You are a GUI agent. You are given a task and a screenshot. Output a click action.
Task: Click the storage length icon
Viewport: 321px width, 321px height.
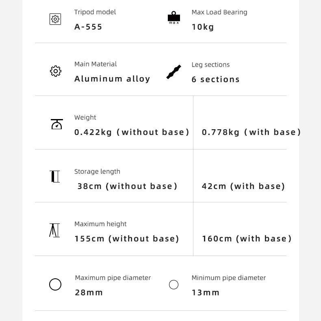[x=55, y=177]
